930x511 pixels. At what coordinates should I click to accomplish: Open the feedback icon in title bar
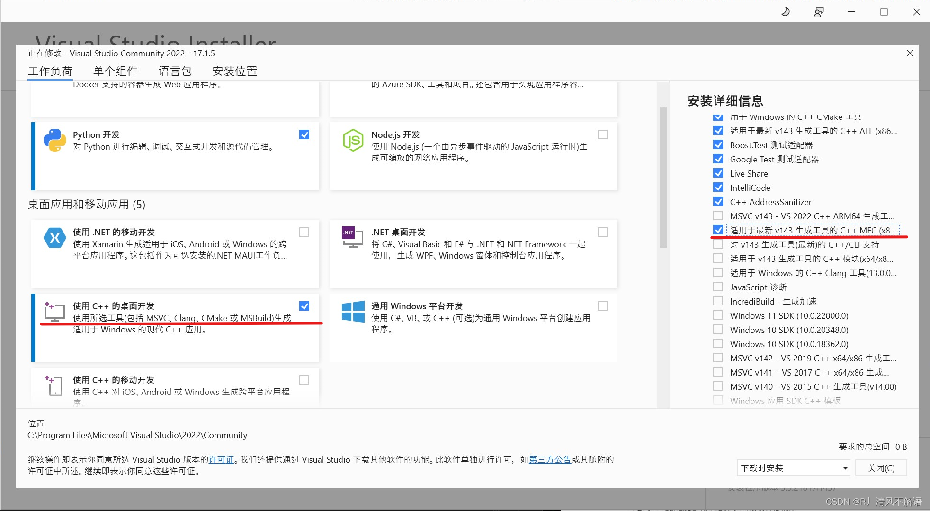point(818,11)
